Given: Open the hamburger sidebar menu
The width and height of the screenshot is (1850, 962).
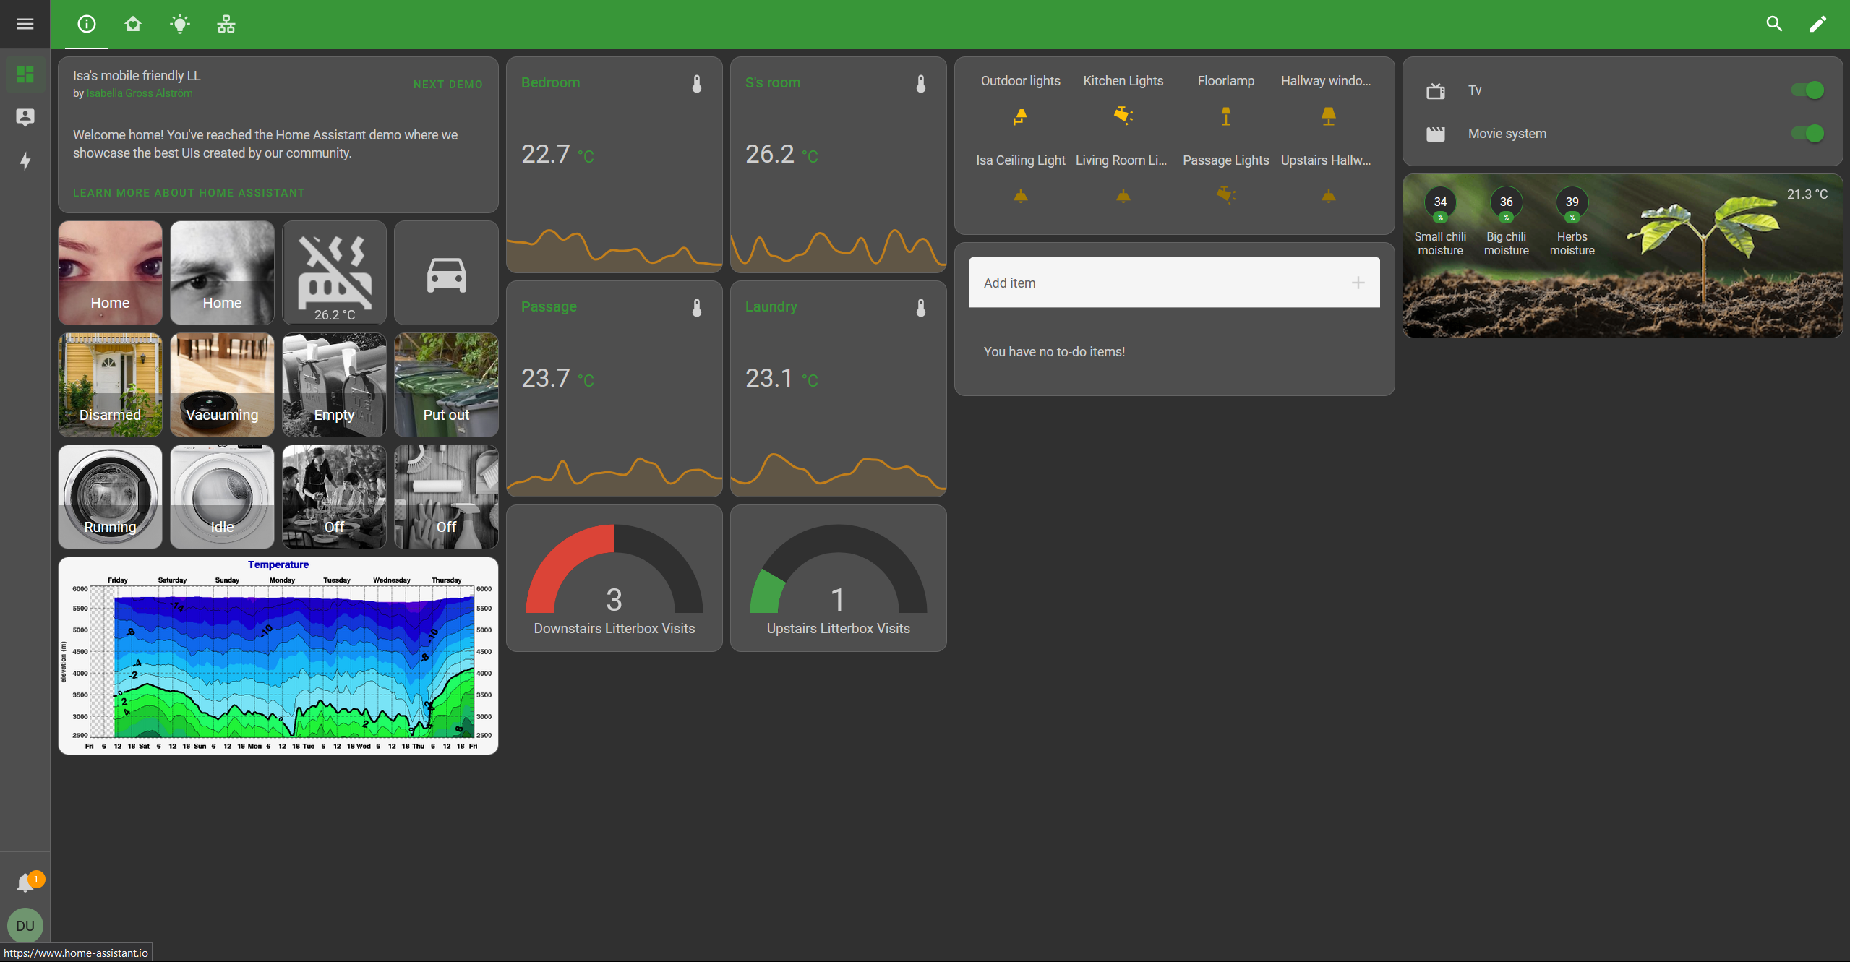Looking at the screenshot, I should [25, 24].
